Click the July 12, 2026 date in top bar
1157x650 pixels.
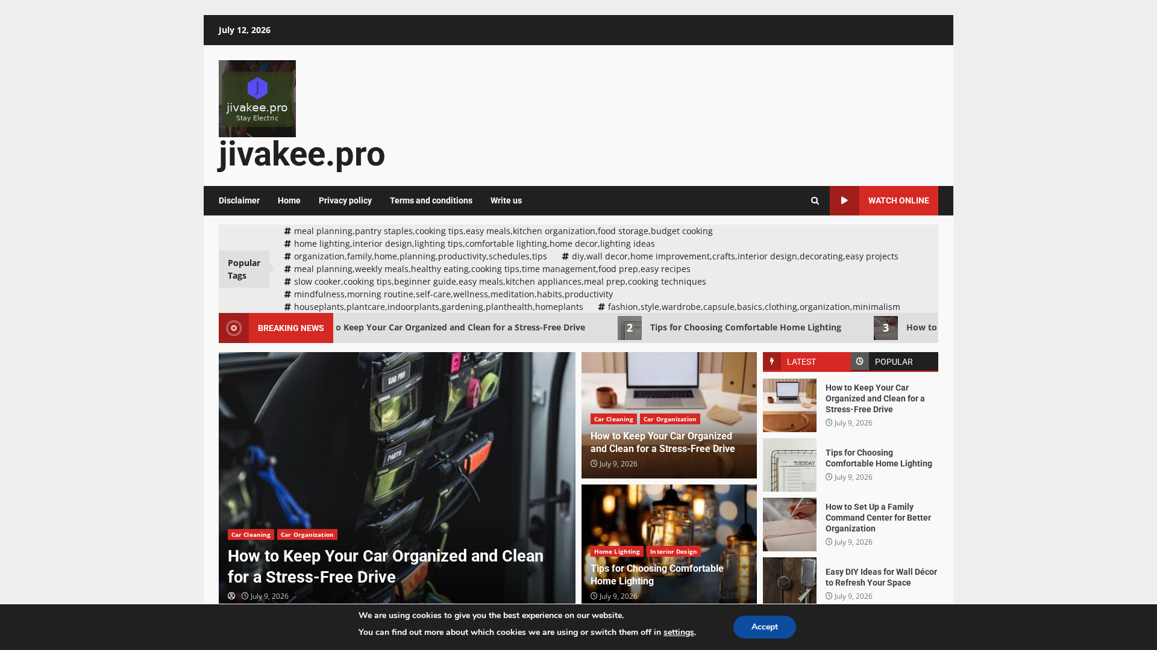[245, 30]
